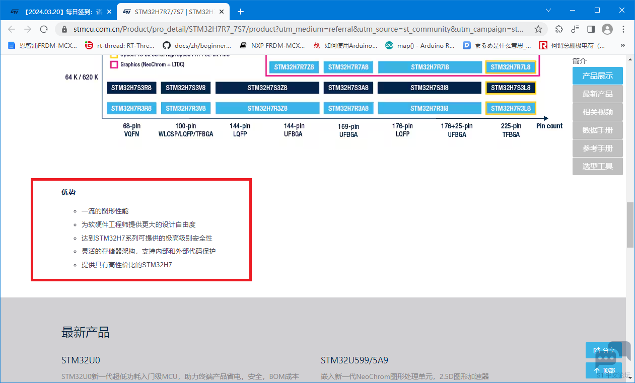635x383 pixels.
Task: Toggle the browser side panel
Action: [x=591, y=29]
